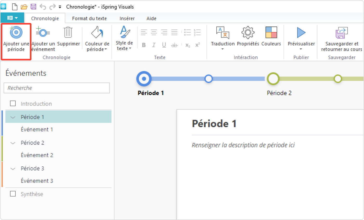Expand the Traduction dropdown arrow
The width and height of the screenshot is (364, 220).
[223, 49]
